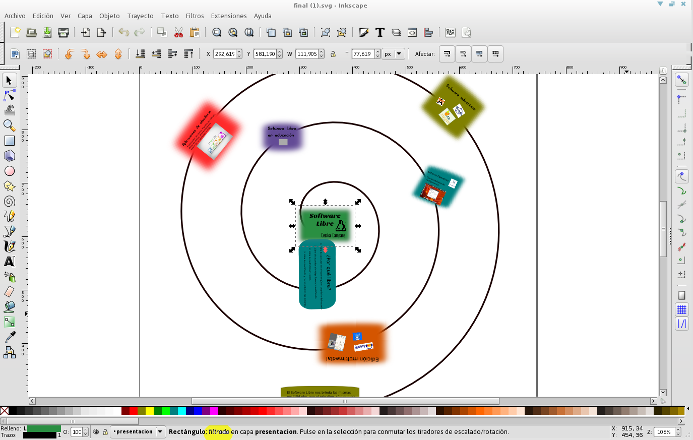Click the Print icon
The width and height of the screenshot is (693, 440).
64,32
